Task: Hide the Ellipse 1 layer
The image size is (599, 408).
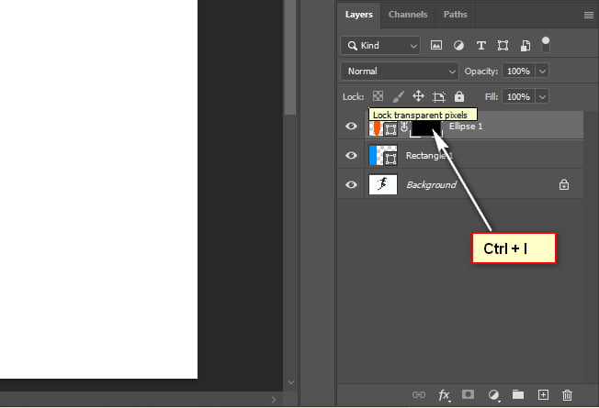Action: pos(351,127)
